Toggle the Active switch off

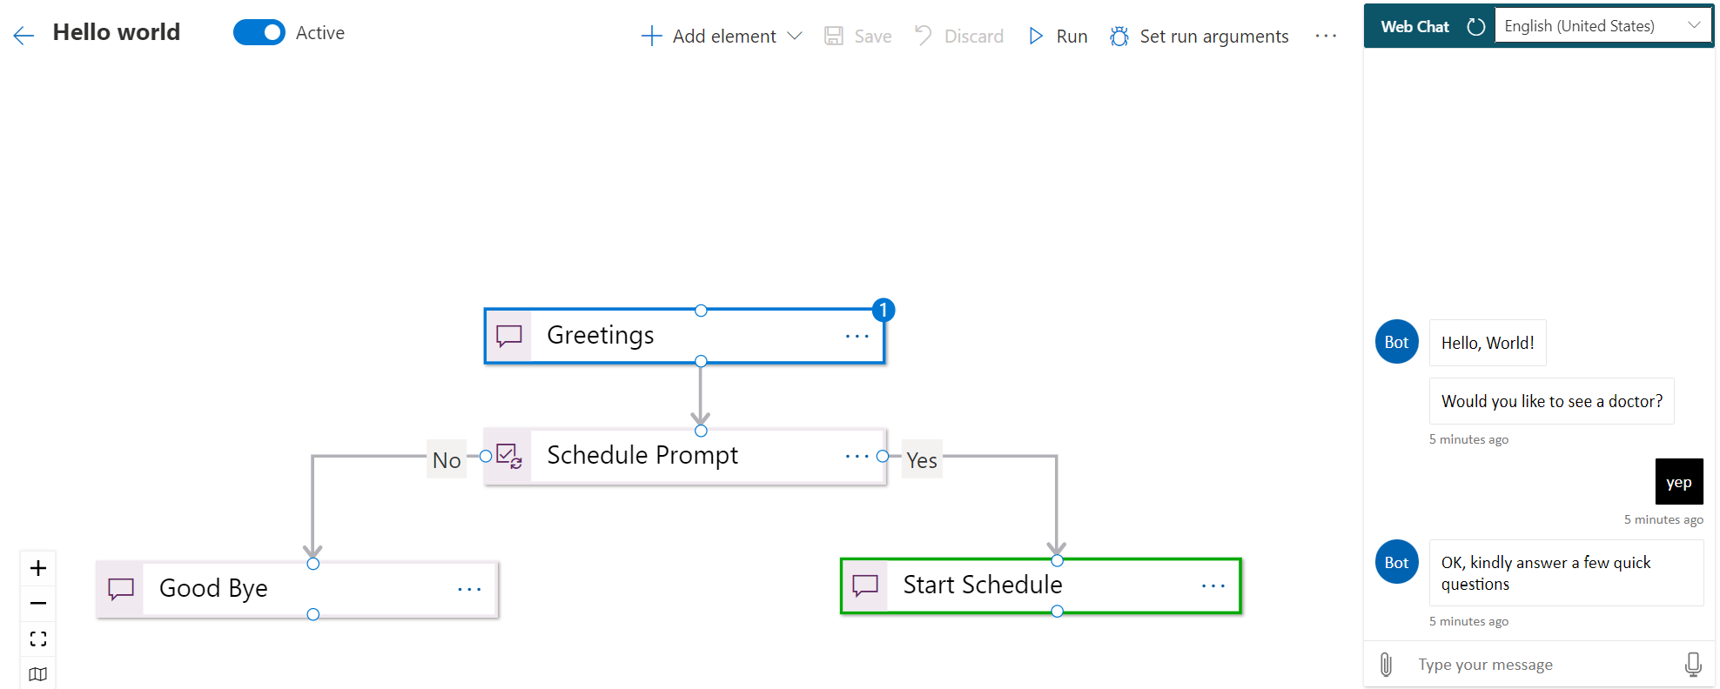(259, 32)
